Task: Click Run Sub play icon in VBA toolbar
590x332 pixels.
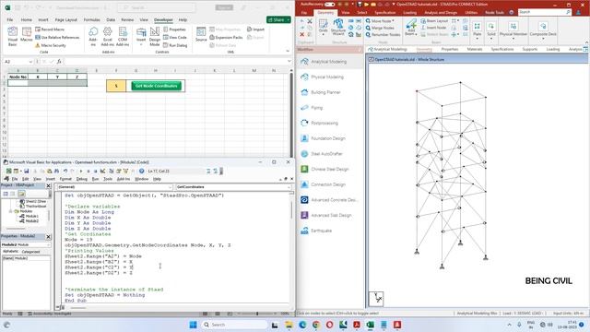Action: 81,171
